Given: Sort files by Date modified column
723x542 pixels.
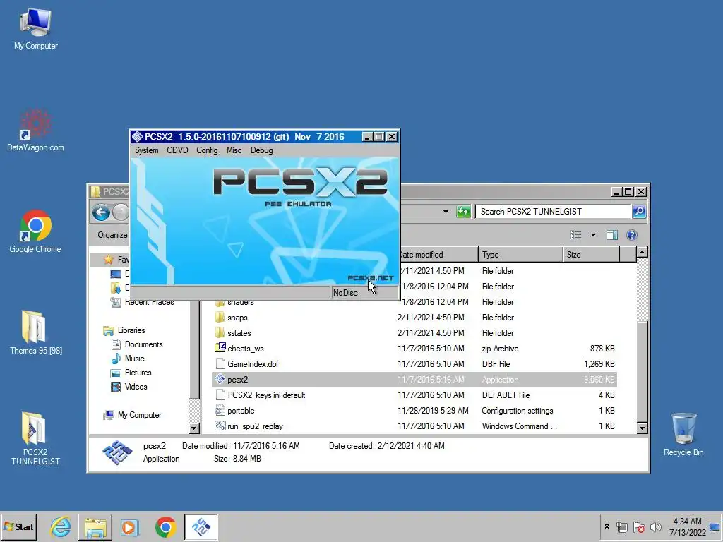Looking at the screenshot, I should [x=438, y=255].
